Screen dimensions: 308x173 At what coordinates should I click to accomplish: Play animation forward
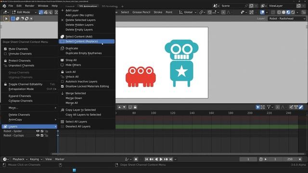point(161,159)
